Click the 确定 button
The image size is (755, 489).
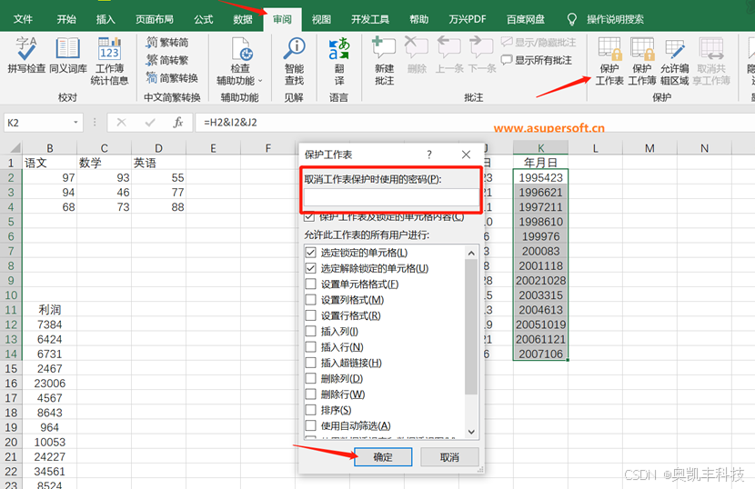pos(383,457)
